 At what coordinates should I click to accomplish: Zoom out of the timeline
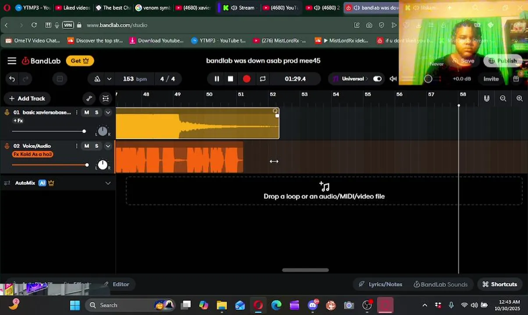[503, 98]
